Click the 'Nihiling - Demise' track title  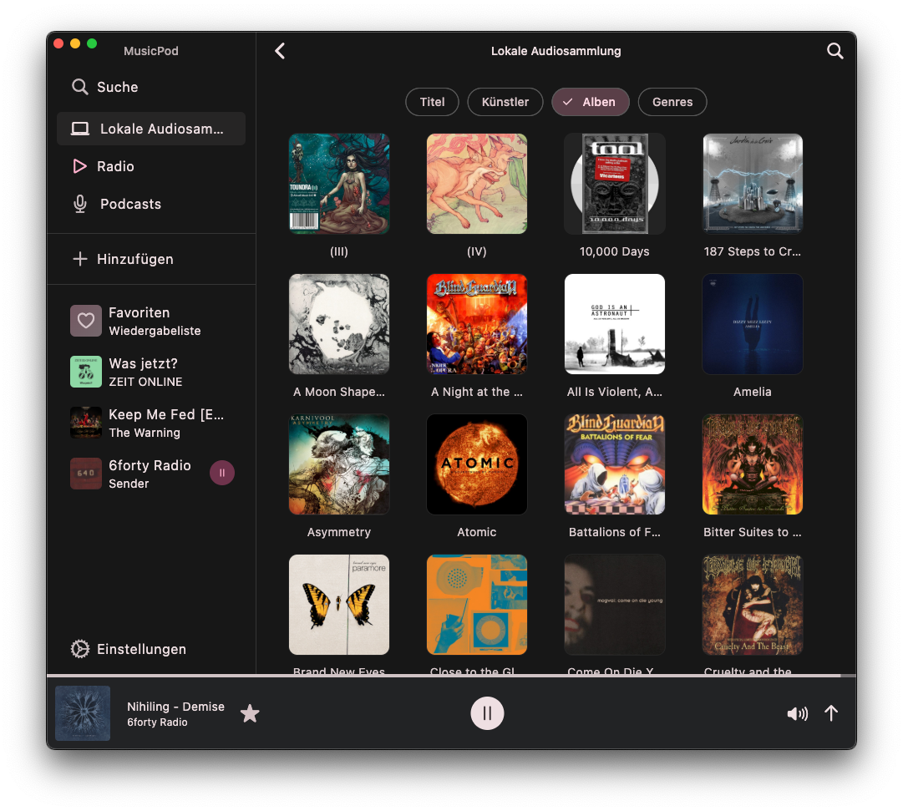coord(175,707)
